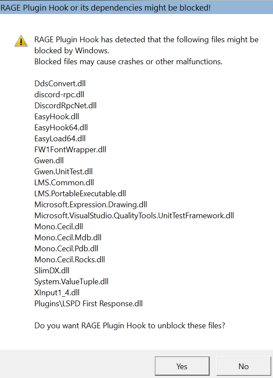Click the Mono.Cecil.Rocks.dll entry
The width and height of the screenshot is (273, 378).
[x=70, y=260]
